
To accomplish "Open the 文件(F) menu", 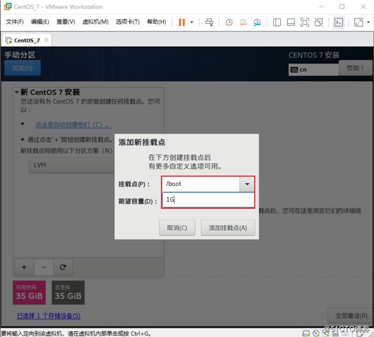I will click(x=15, y=22).
